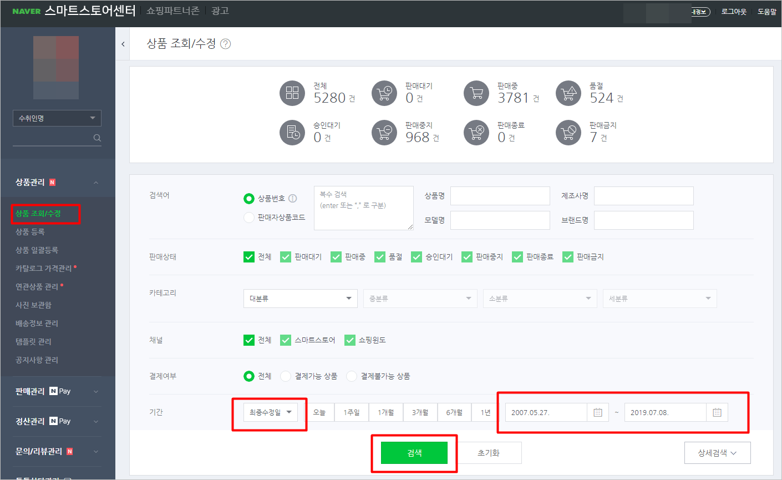Click the sidebar search magnifier icon
The height and width of the screenshot is (480, 782).
coord(97,138)
